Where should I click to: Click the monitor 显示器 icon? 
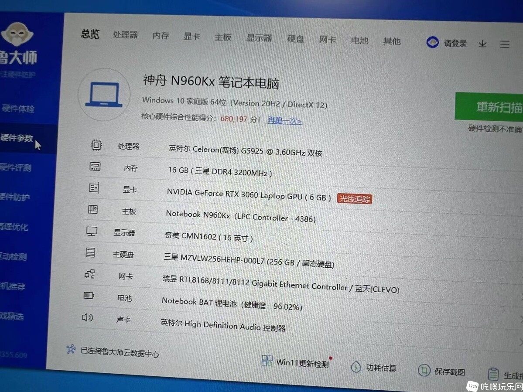coord(92,231)
